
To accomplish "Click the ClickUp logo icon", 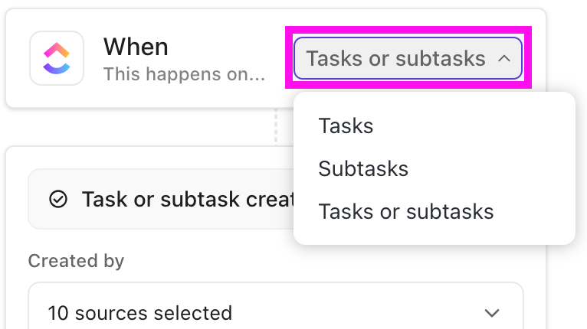I will 57,58.
